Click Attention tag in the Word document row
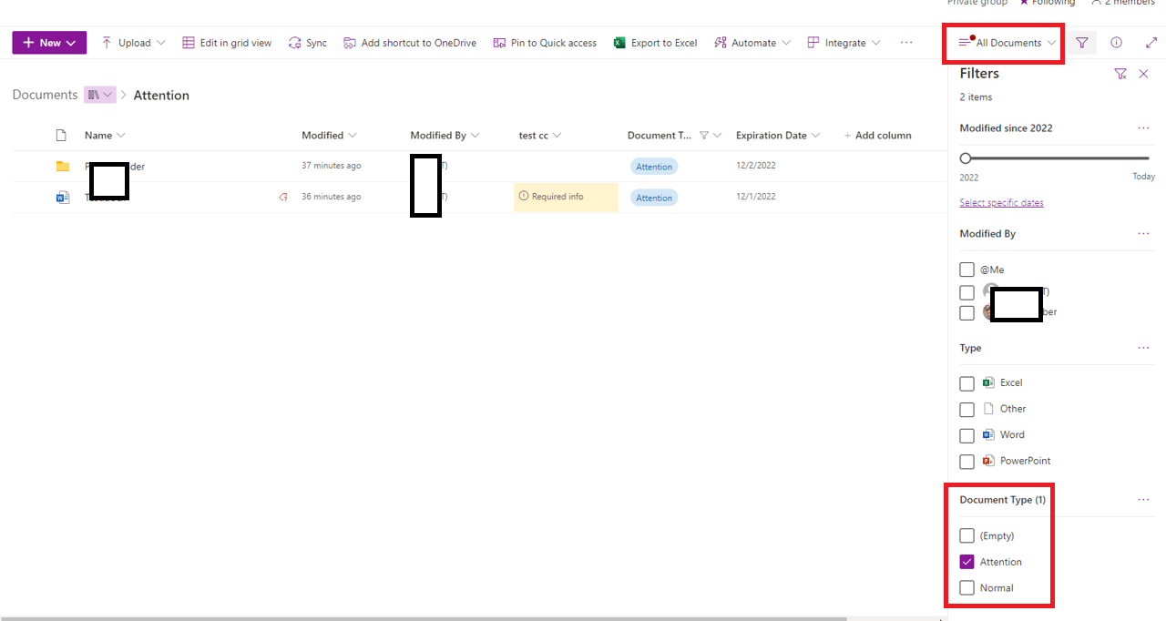 [x=654, y=198]
